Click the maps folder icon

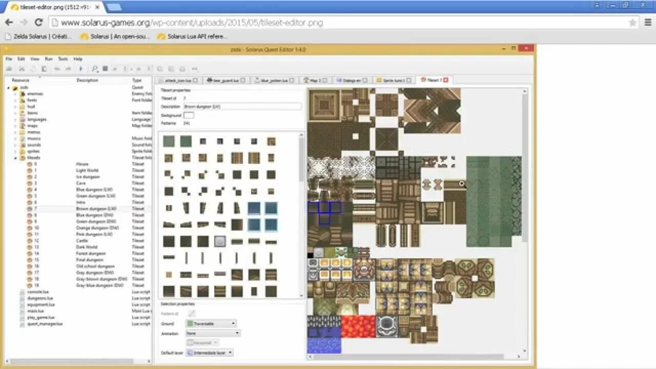point(23,126)
